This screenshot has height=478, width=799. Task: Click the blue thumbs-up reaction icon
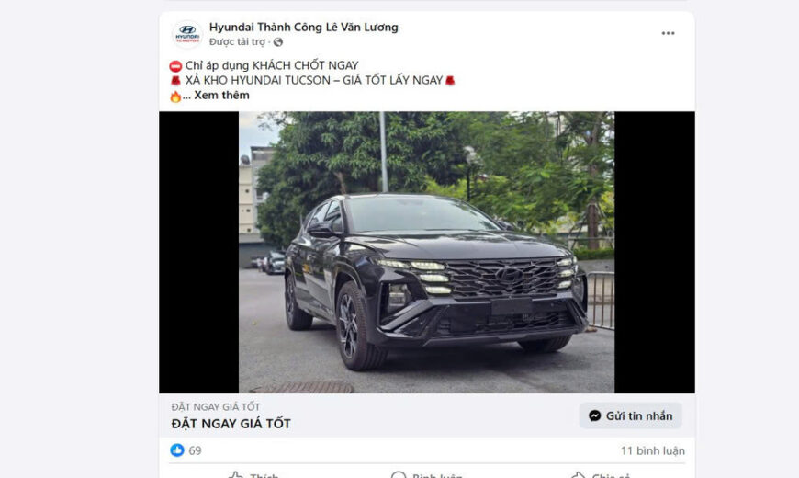click(177, 450)
